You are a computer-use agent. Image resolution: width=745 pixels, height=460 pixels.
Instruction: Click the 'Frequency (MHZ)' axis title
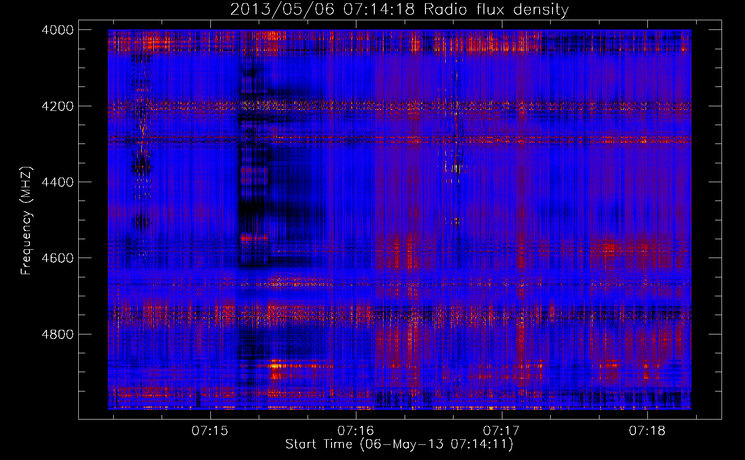click(x=27, y=221)
